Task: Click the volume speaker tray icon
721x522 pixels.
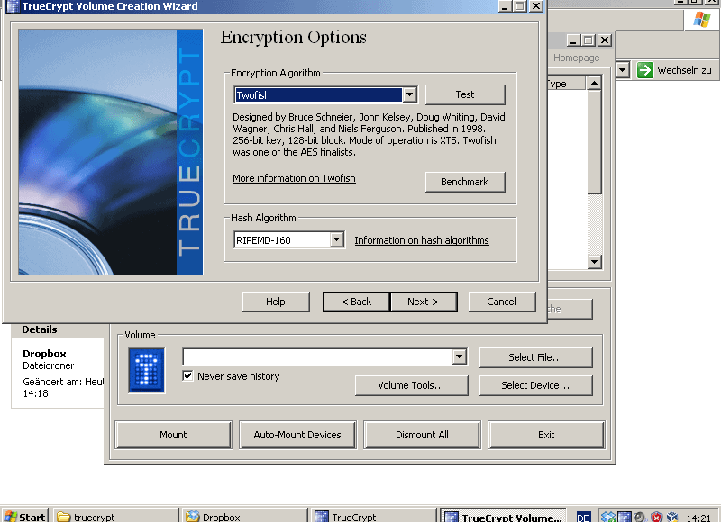Action: coord(640,517)
